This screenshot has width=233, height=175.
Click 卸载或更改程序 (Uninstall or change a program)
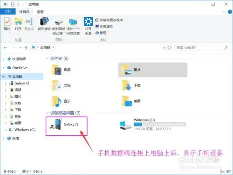click(x=109, y=20)
